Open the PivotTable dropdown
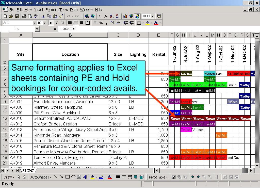Image resolution: width=260 pixels, height=195 pixels. [x=158, y=177]
